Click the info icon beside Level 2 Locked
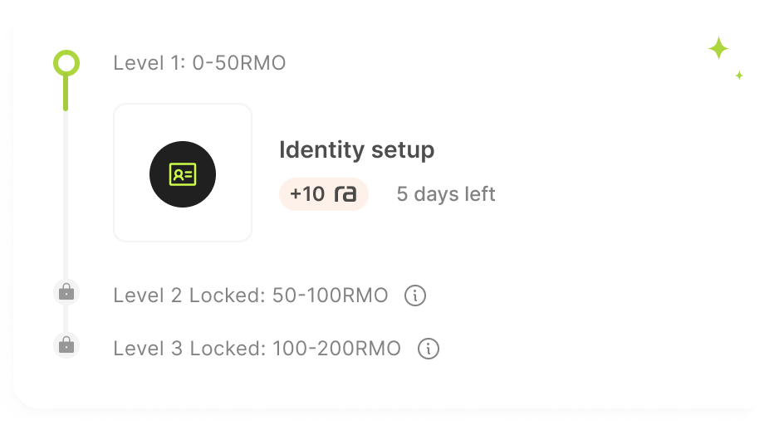 415,296
